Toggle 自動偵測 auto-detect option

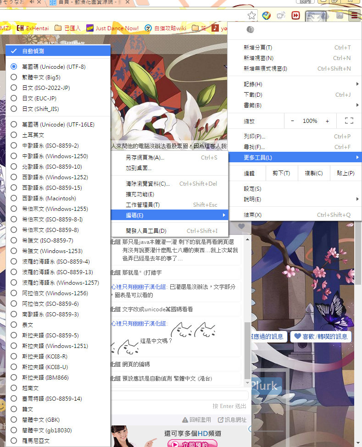pos(58,51)
